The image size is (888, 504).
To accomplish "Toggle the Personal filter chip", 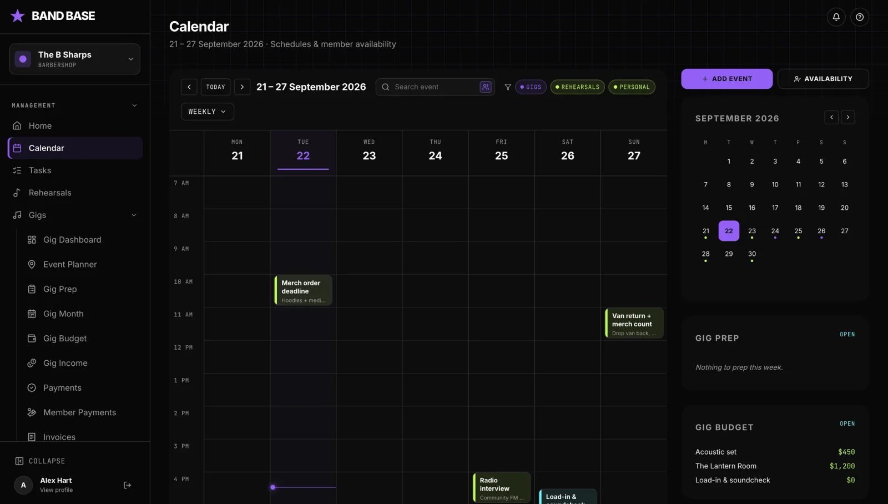I will [632, 87].
